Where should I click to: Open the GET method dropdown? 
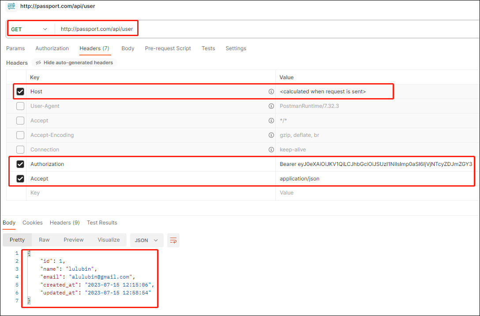29,29
